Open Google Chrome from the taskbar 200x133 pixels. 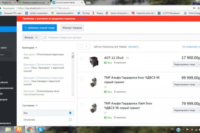(x=30, y=130)
